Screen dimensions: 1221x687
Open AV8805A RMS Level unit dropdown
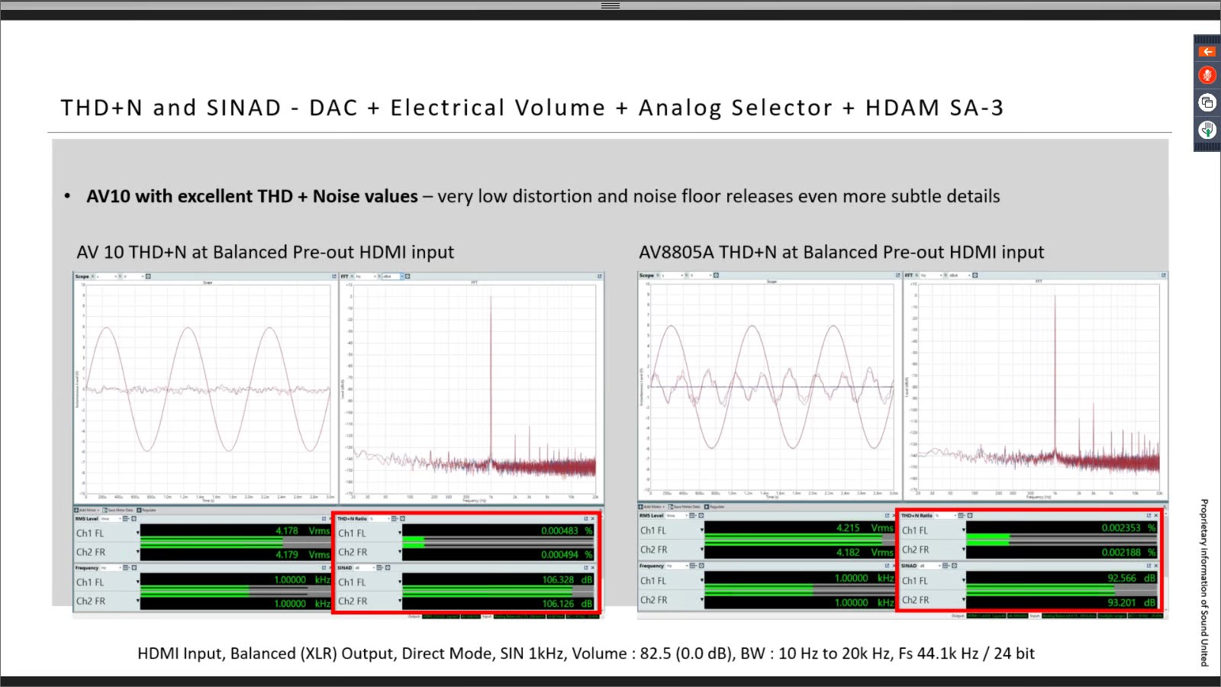[x=676, y=516]
